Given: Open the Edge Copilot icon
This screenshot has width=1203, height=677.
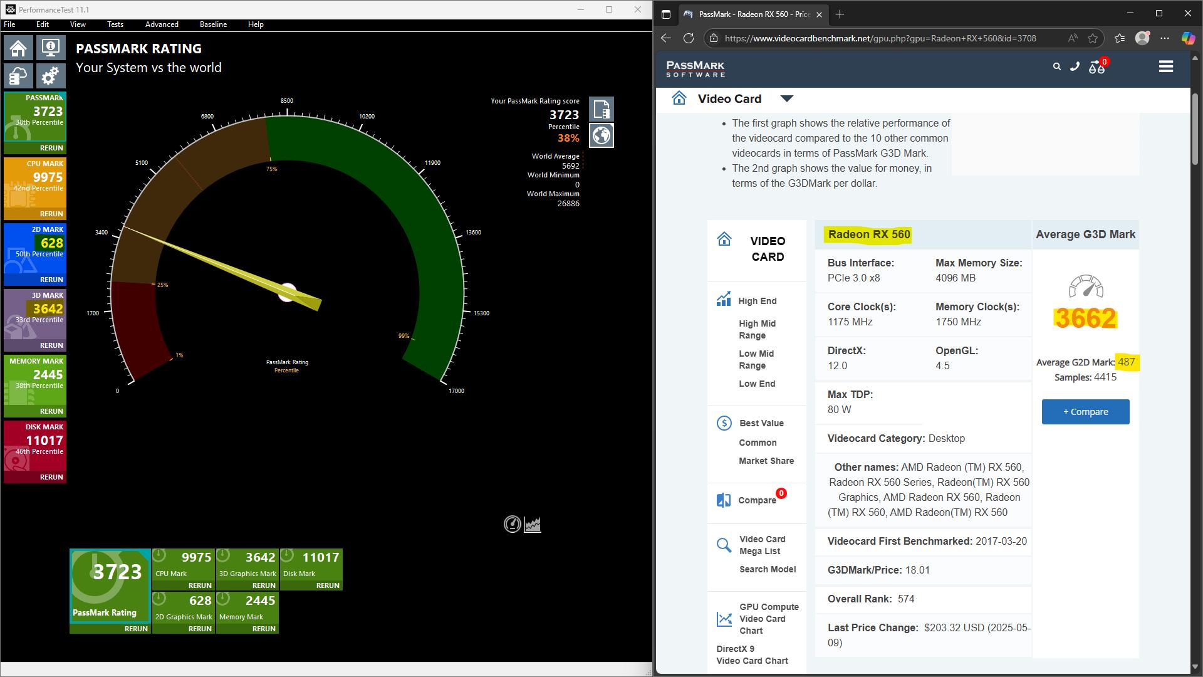Looking at the screenshot, I should click(1188, 38).
